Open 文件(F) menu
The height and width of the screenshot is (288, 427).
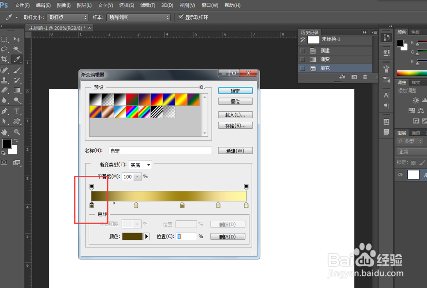coord(22,5)
